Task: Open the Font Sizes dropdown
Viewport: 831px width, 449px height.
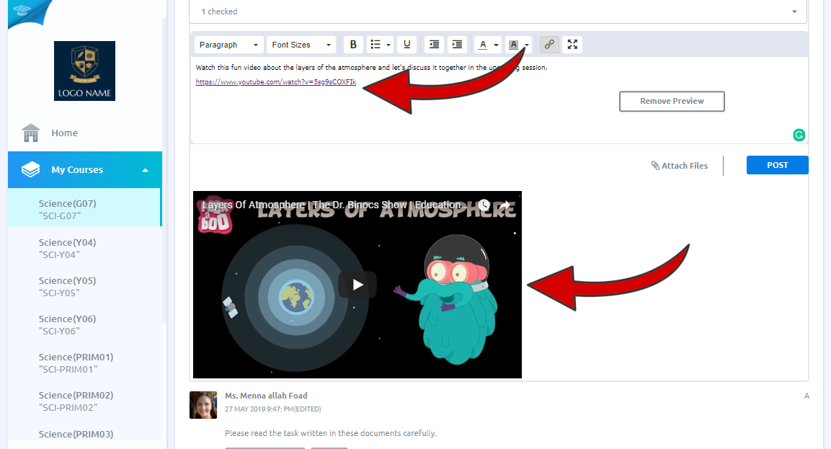Action: (301, 45)
